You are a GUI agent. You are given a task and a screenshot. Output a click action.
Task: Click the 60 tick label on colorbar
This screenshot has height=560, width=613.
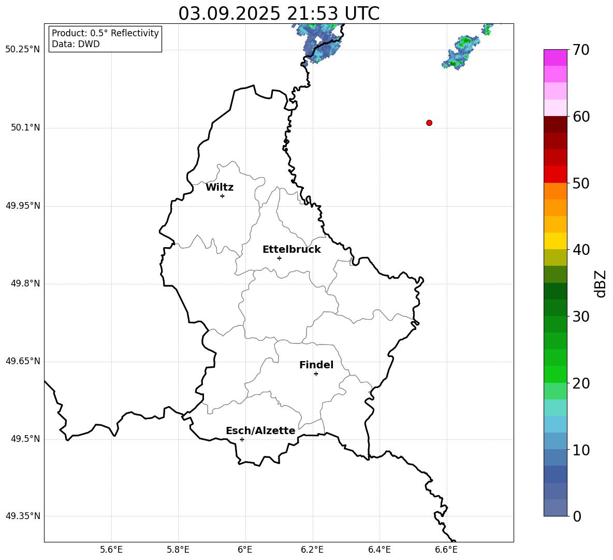click(581, 117)
